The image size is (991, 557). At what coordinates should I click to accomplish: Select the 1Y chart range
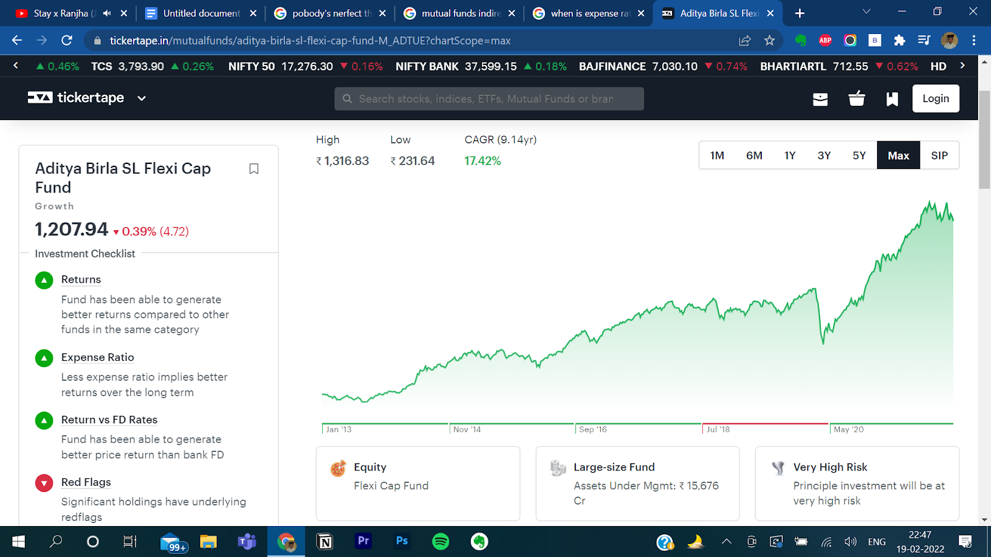790,155
